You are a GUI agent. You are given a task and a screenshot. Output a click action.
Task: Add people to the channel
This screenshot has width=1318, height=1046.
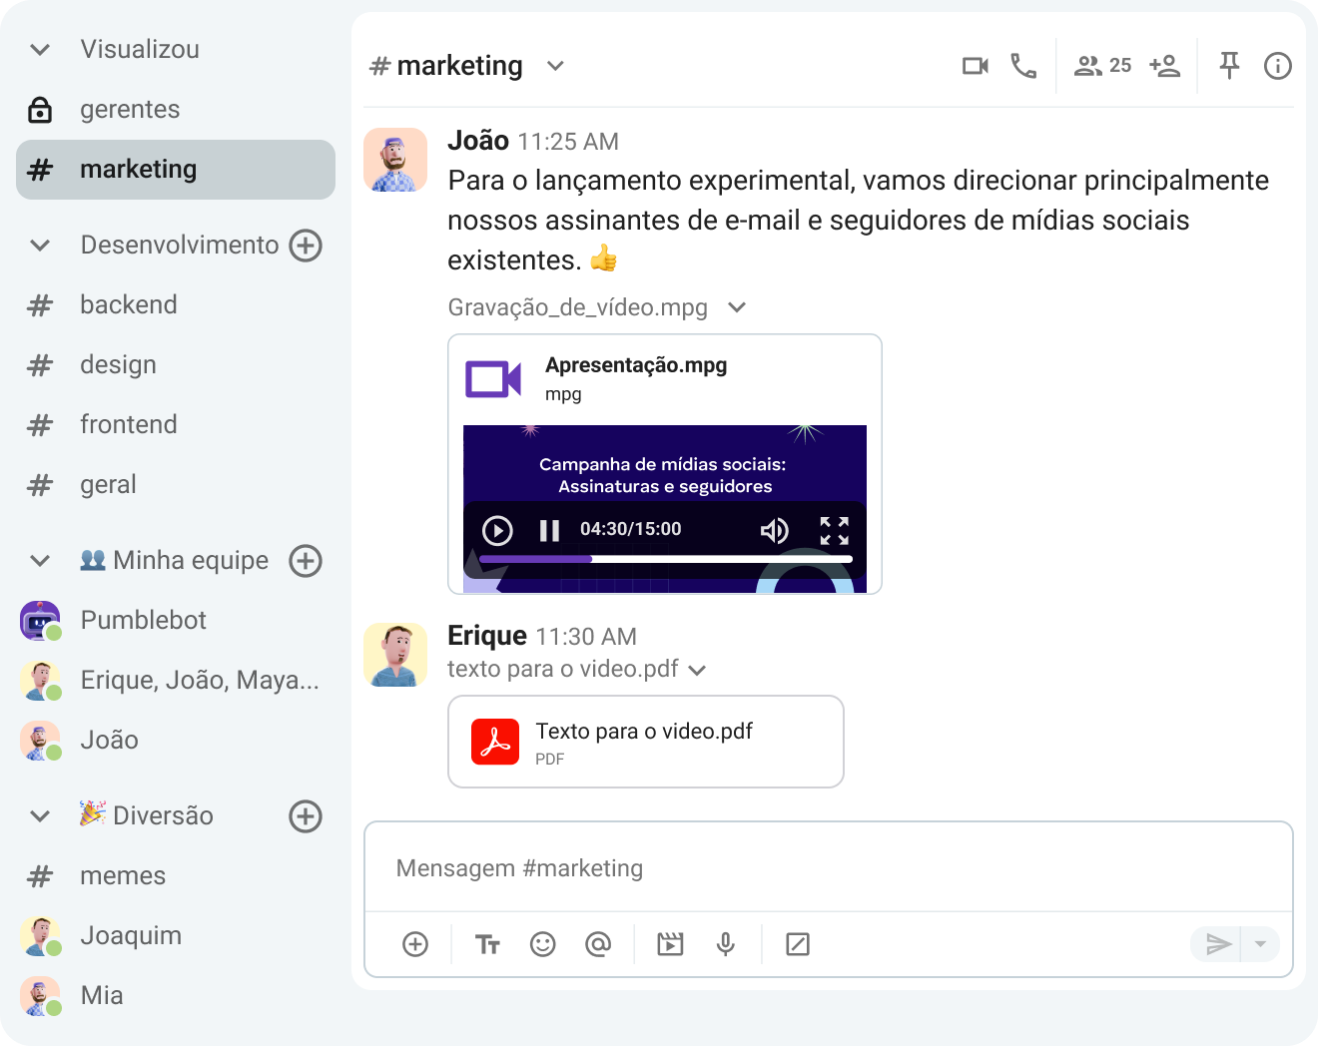[x=1164, y=66]
